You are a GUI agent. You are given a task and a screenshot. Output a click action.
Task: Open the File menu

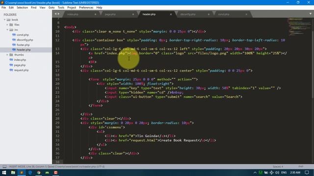(x=3, y=8)
